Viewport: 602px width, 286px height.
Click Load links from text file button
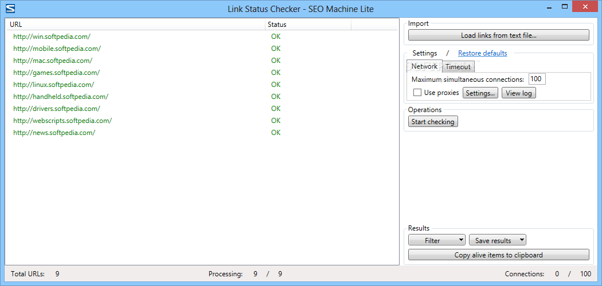[498, 35]
